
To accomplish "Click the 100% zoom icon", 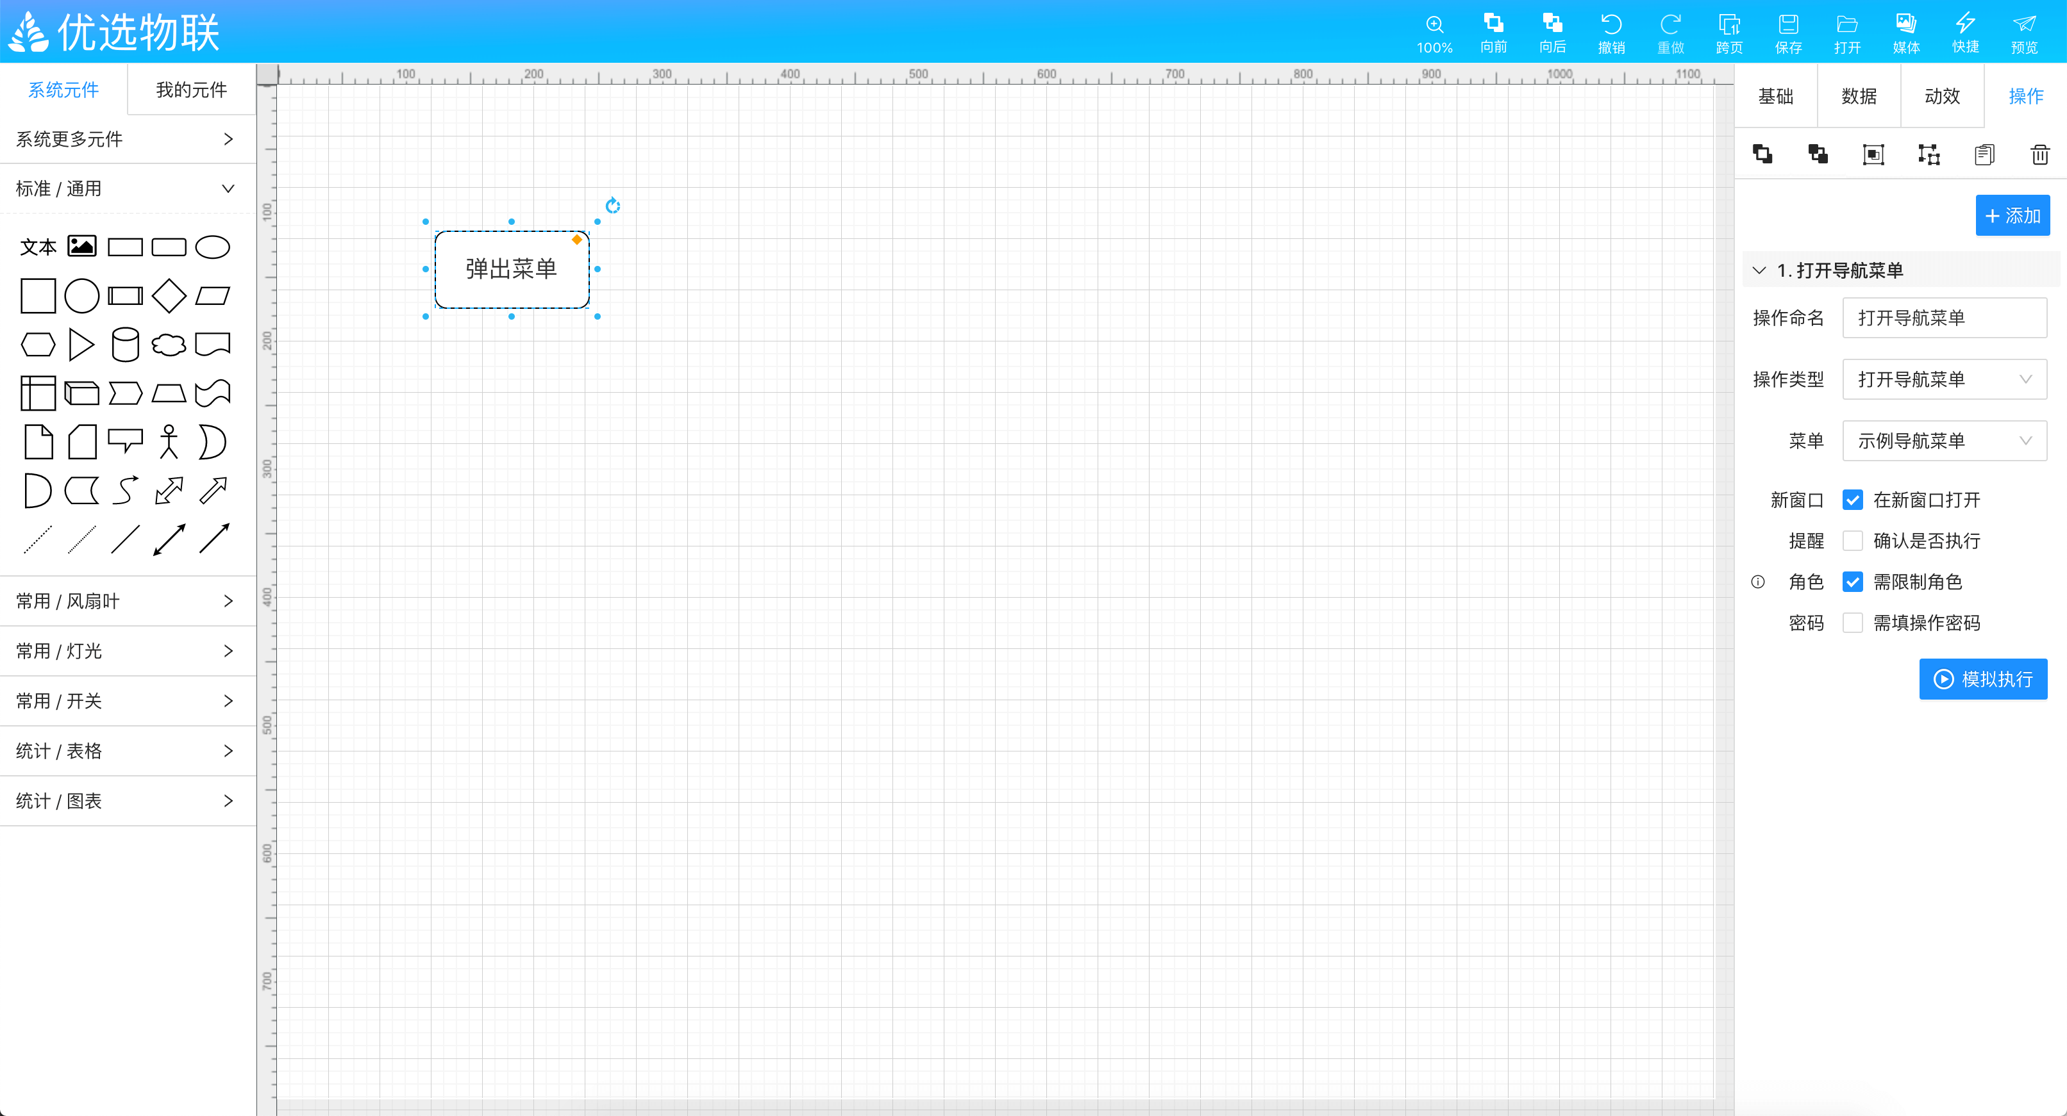I will click(x=1434, y=34).
